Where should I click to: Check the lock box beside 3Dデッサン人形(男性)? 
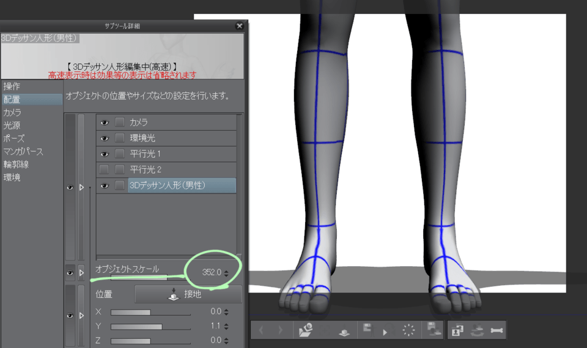pyautogui.click(x=120, y=186)
